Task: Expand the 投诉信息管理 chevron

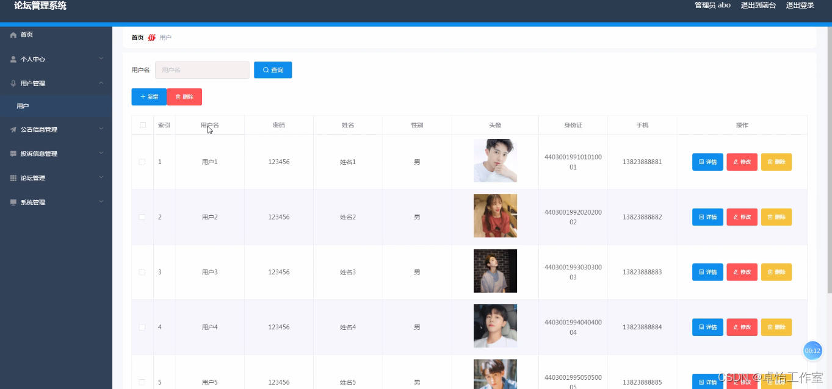Action: [101, 153]
